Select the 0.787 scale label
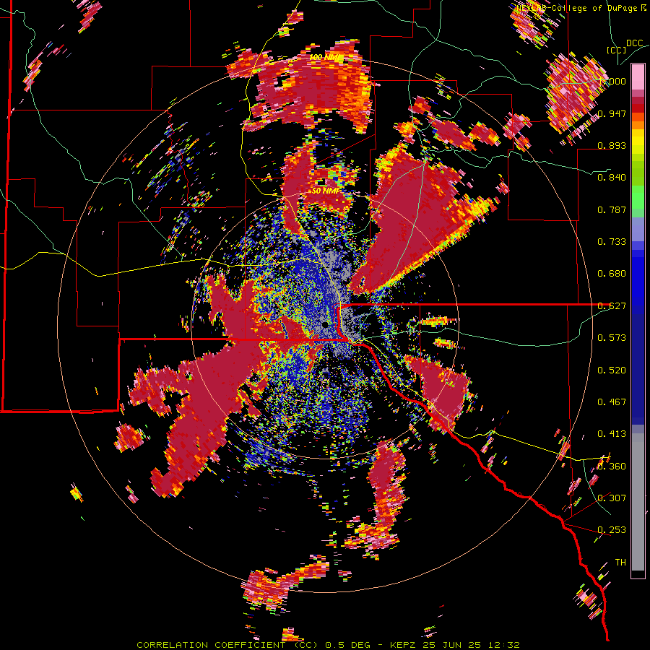 612,209
